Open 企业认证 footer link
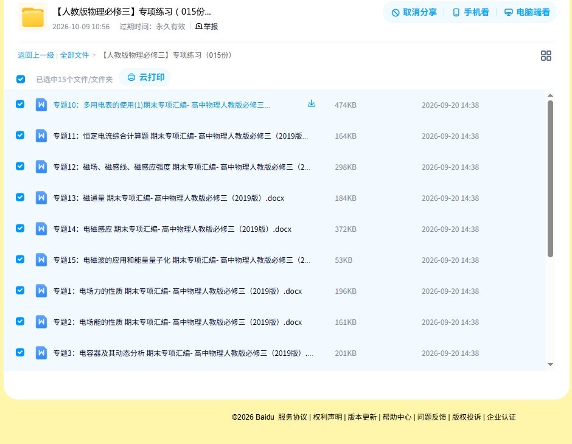 click(501, 417)
